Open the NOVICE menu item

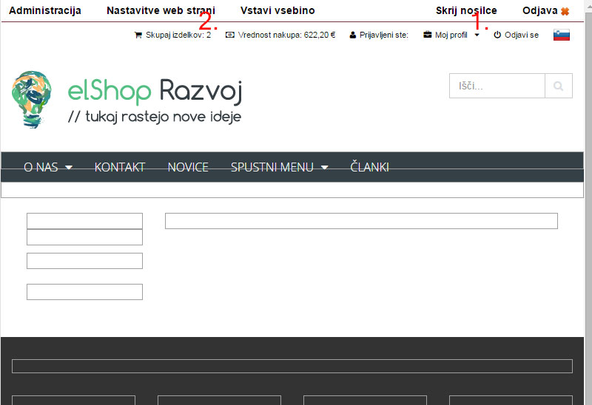188,167
